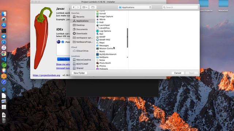
Task: Open Launchpad rocket icon in Dock
Action: coord(4,19)
